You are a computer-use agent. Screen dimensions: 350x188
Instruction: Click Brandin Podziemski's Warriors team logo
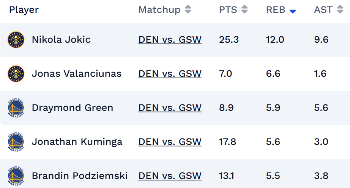click(16, 176)
